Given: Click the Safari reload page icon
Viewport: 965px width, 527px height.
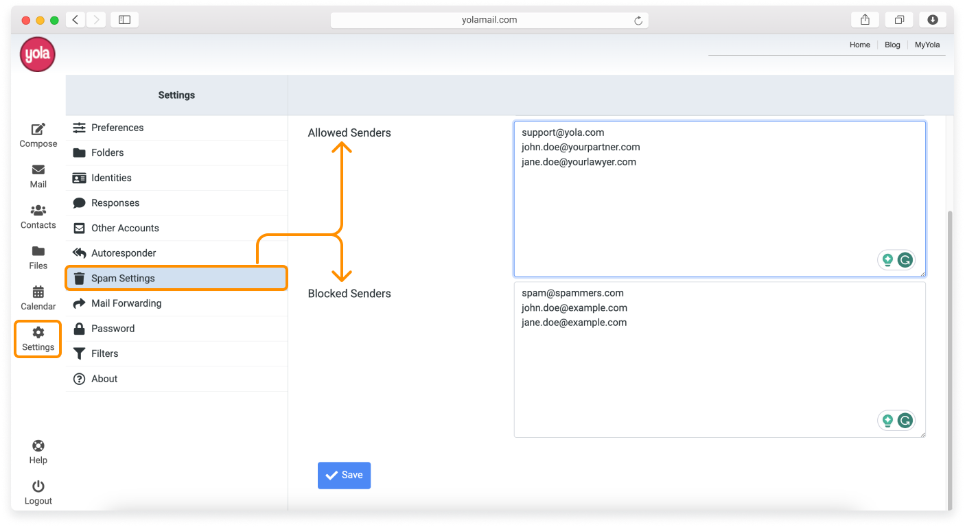Looking at the screenshot, I should coord(638,21).
